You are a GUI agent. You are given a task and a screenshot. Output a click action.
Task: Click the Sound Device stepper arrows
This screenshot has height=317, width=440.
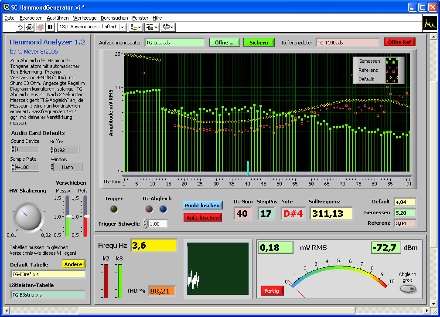click(13, 149)
